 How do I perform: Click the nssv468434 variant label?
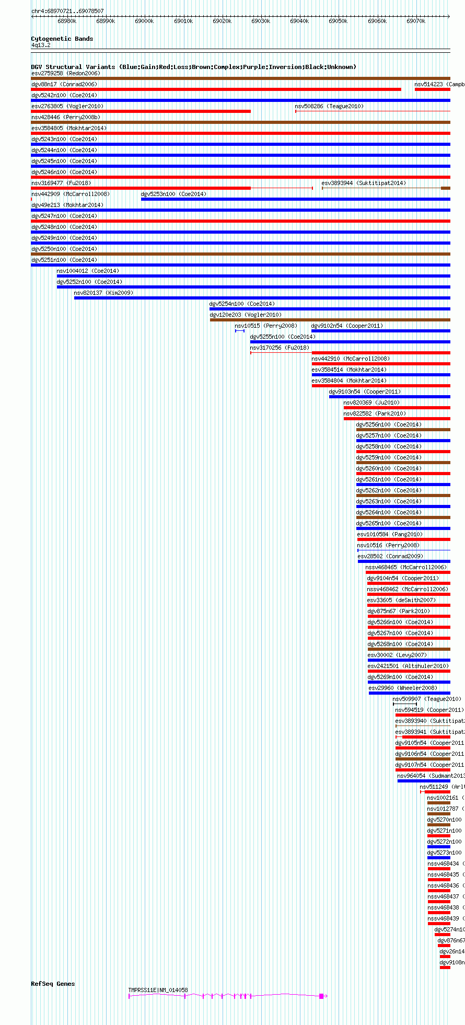[446, 863]
